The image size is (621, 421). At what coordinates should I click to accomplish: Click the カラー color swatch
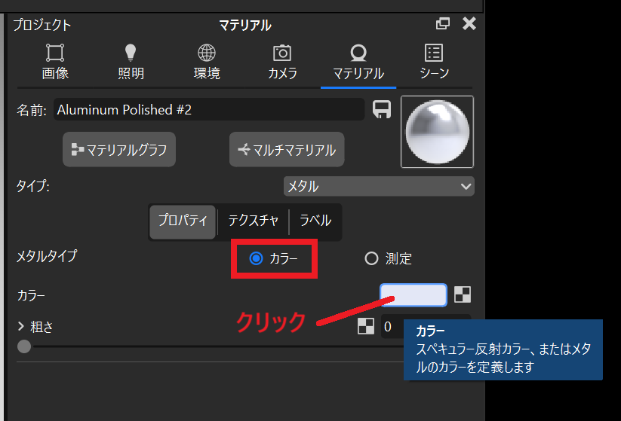(413, 295)
